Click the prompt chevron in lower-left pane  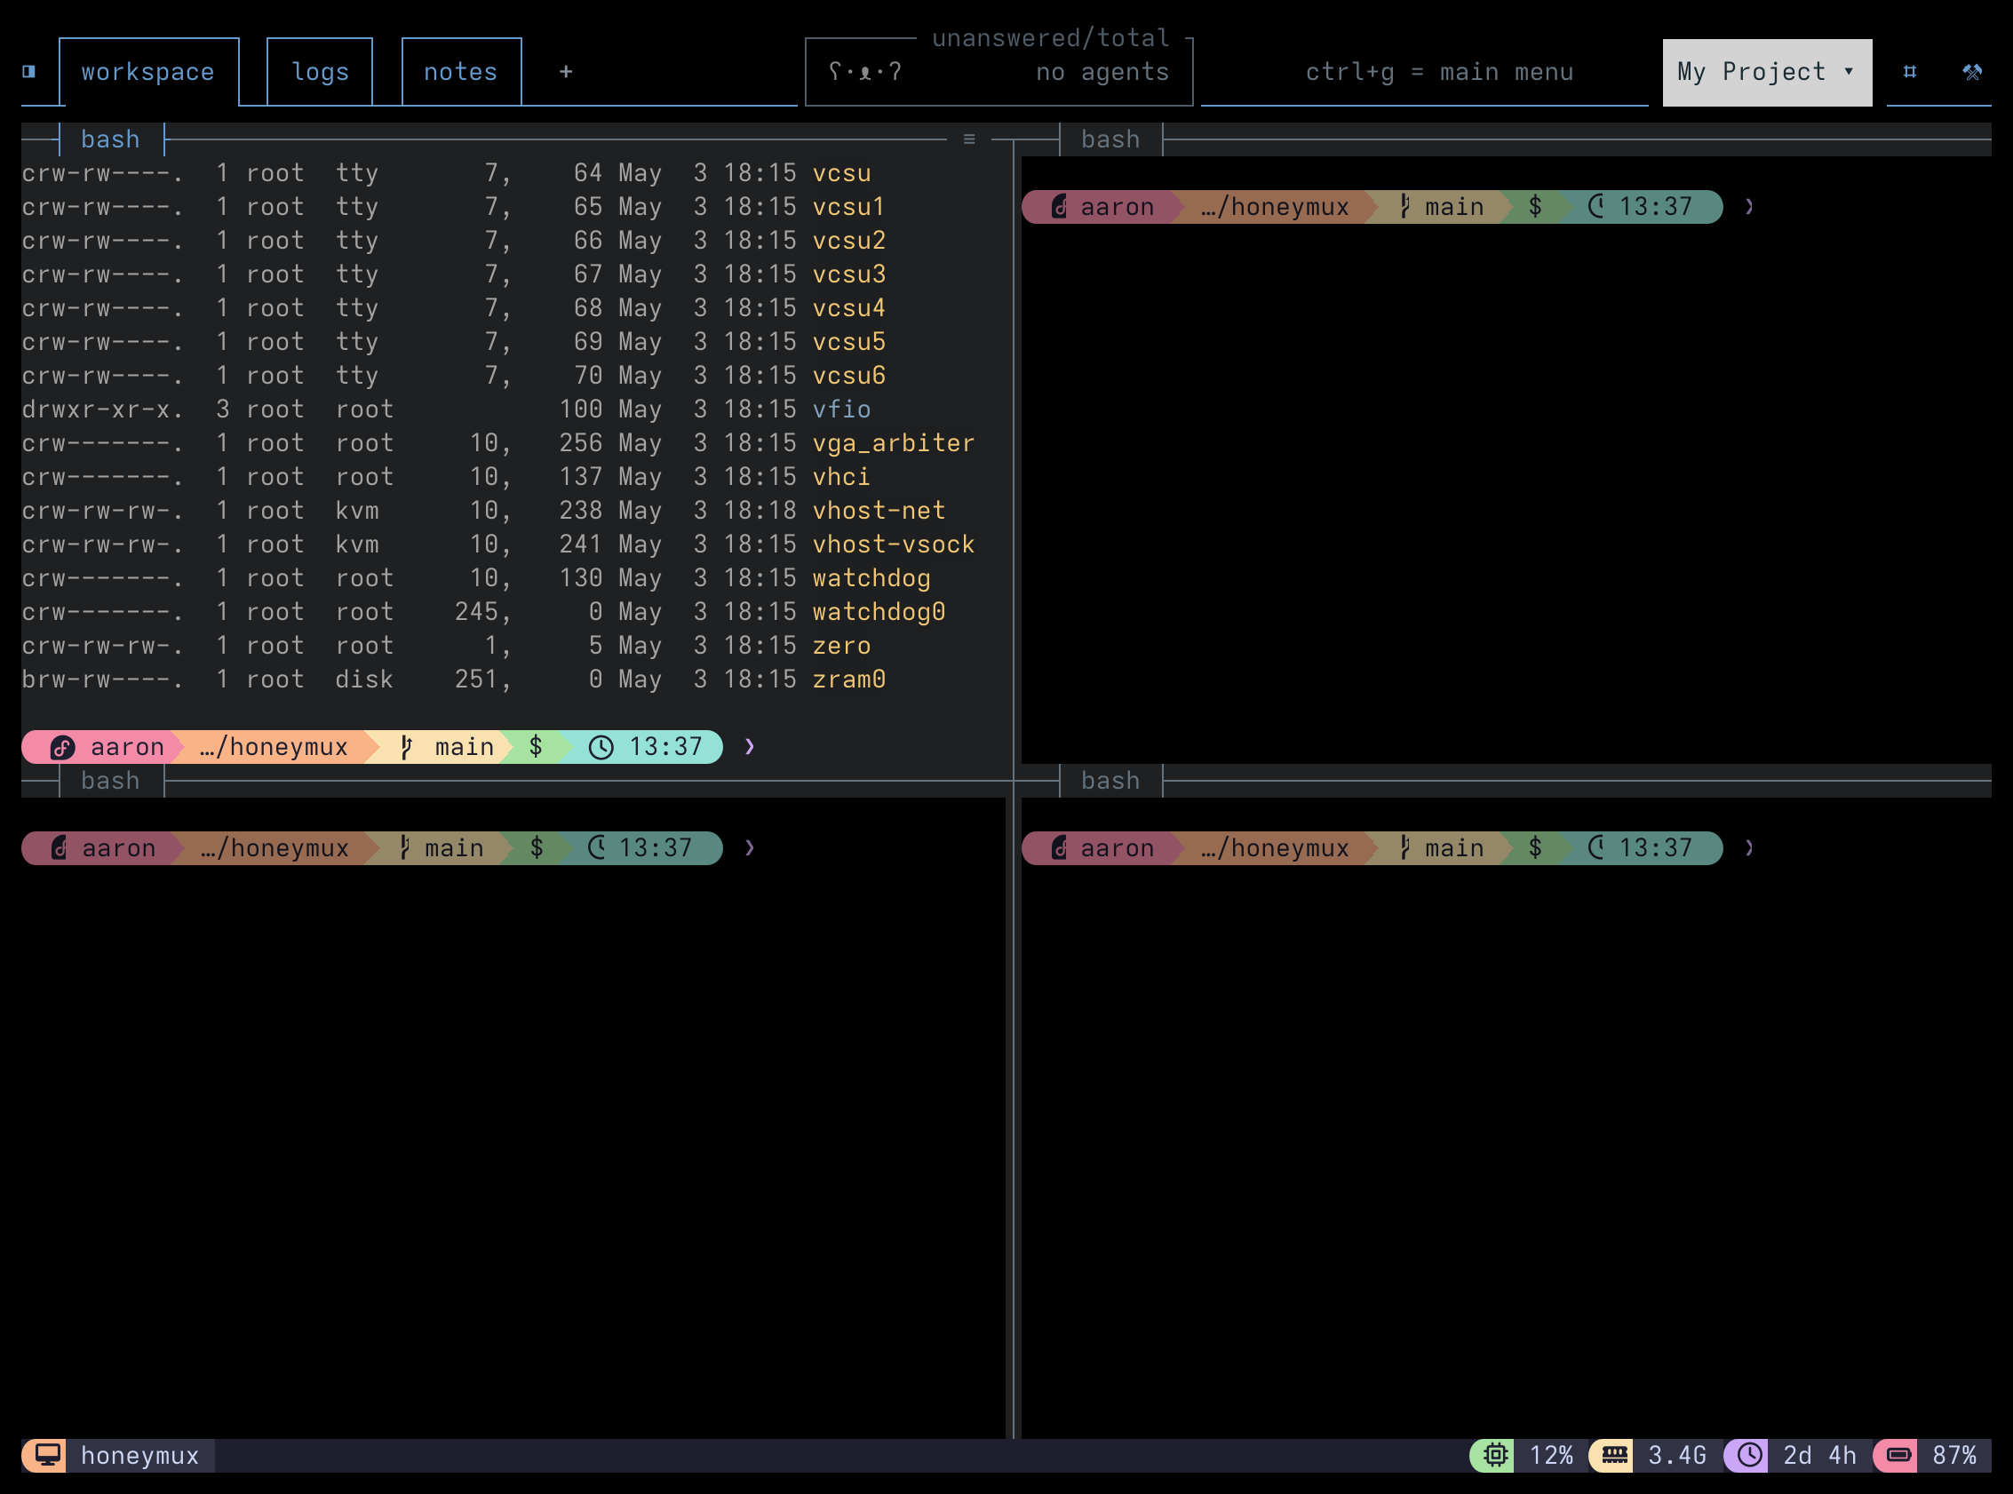(x=750, y=848)
